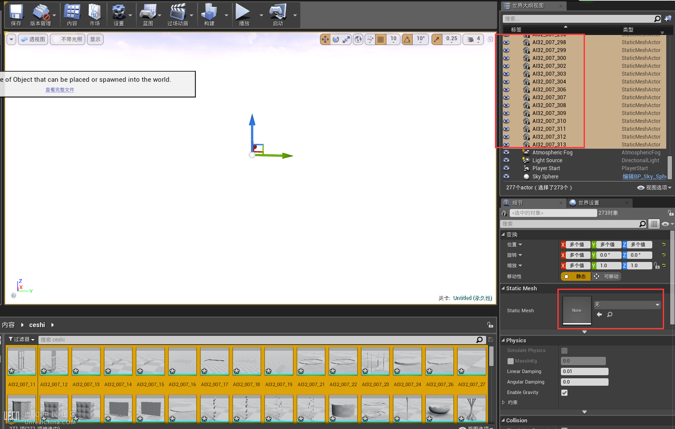Image resolution: width=675 pixels, height=429 pixels.
Task: Toggle the scale lock icon in Transform
Action: (657, 265)
